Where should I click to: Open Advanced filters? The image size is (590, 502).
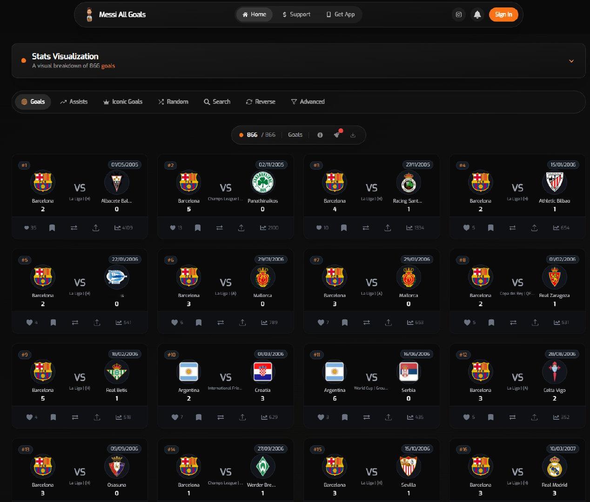tap(308, 102)
